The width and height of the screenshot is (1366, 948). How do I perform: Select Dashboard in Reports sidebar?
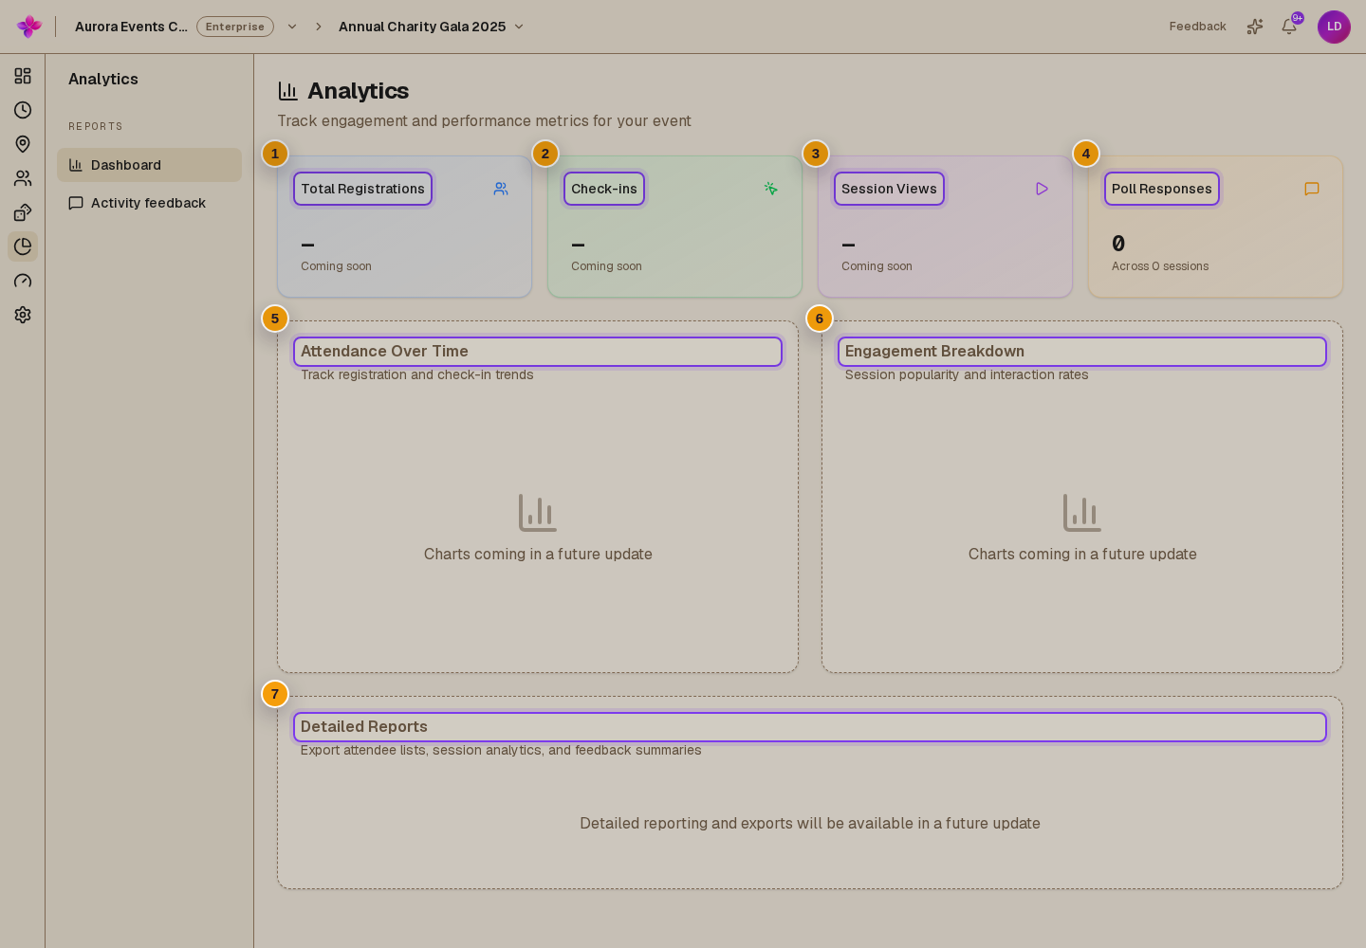click(149, 165)
